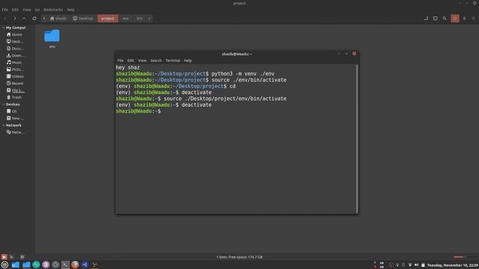Toggle the location entry icon in the file manager toolbar

pos(426,19)
